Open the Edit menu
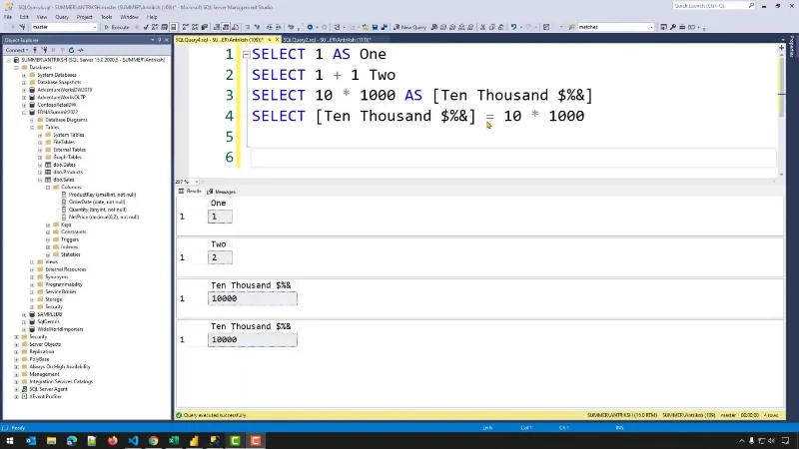This screenshot has height=449, width=799. pos(24,17)
